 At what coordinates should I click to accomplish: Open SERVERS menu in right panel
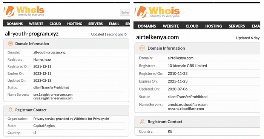[237, 26]
